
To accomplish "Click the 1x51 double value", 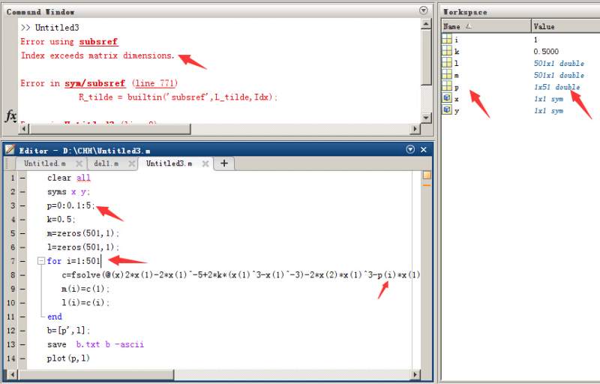I will [556, 87].
